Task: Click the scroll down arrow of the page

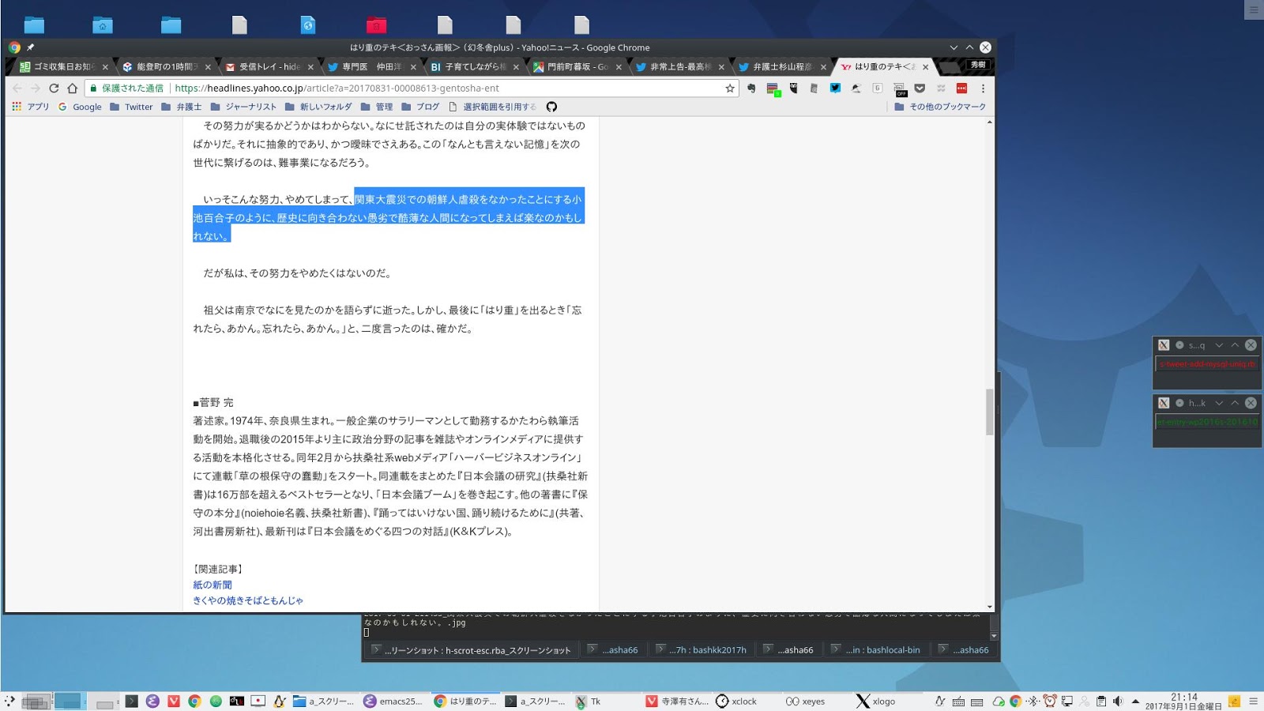Action: click(990, 607)
